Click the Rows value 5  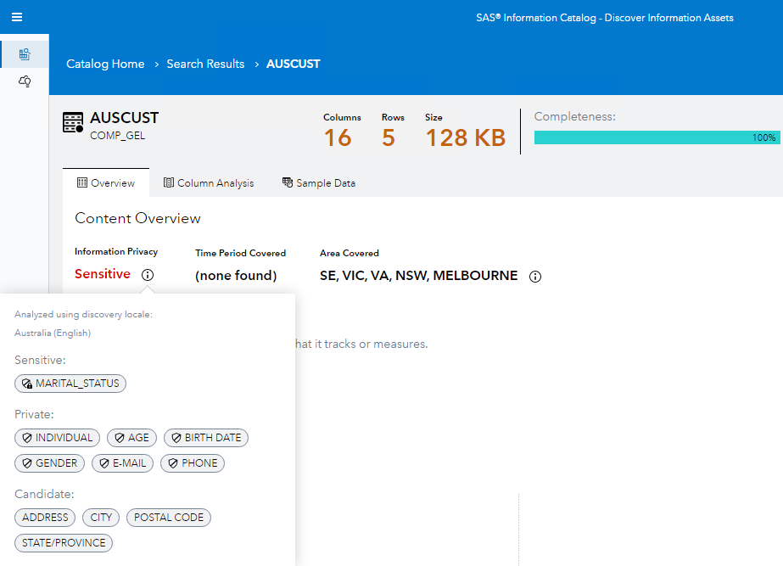(389, 137)
